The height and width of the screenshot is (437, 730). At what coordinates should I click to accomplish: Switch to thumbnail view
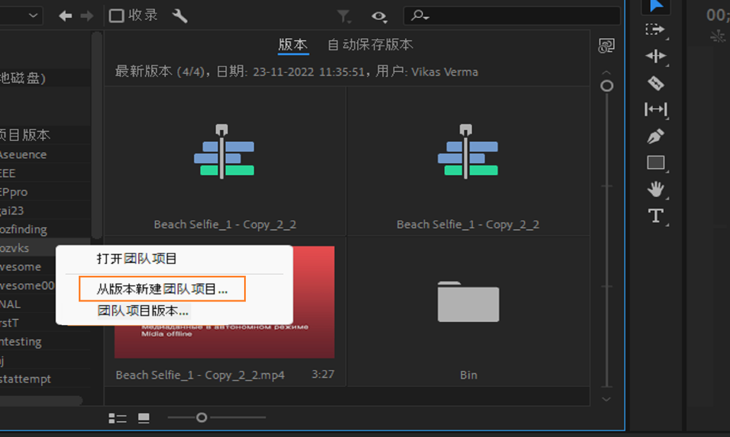tap(144, 419)
